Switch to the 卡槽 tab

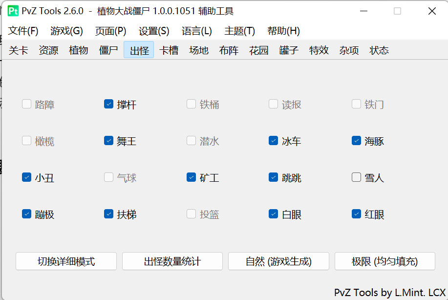tap(169, 50)
